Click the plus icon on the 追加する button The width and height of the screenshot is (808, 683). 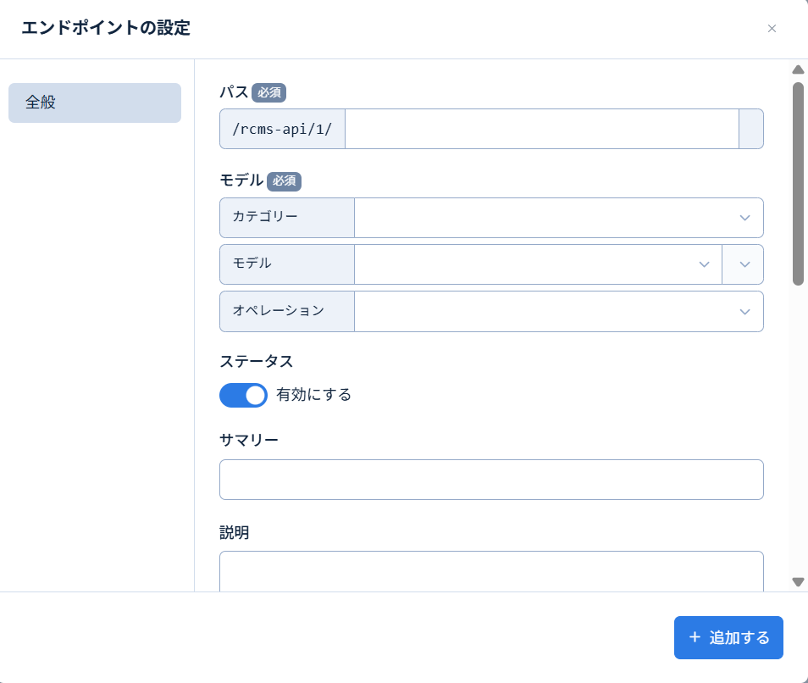click(695, 637)
